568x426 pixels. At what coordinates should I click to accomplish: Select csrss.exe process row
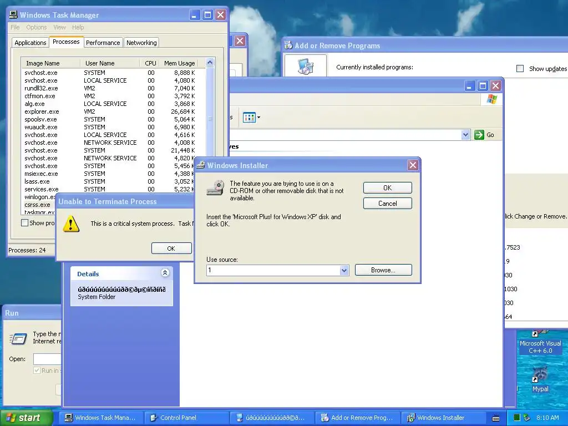tap(38, 205)
